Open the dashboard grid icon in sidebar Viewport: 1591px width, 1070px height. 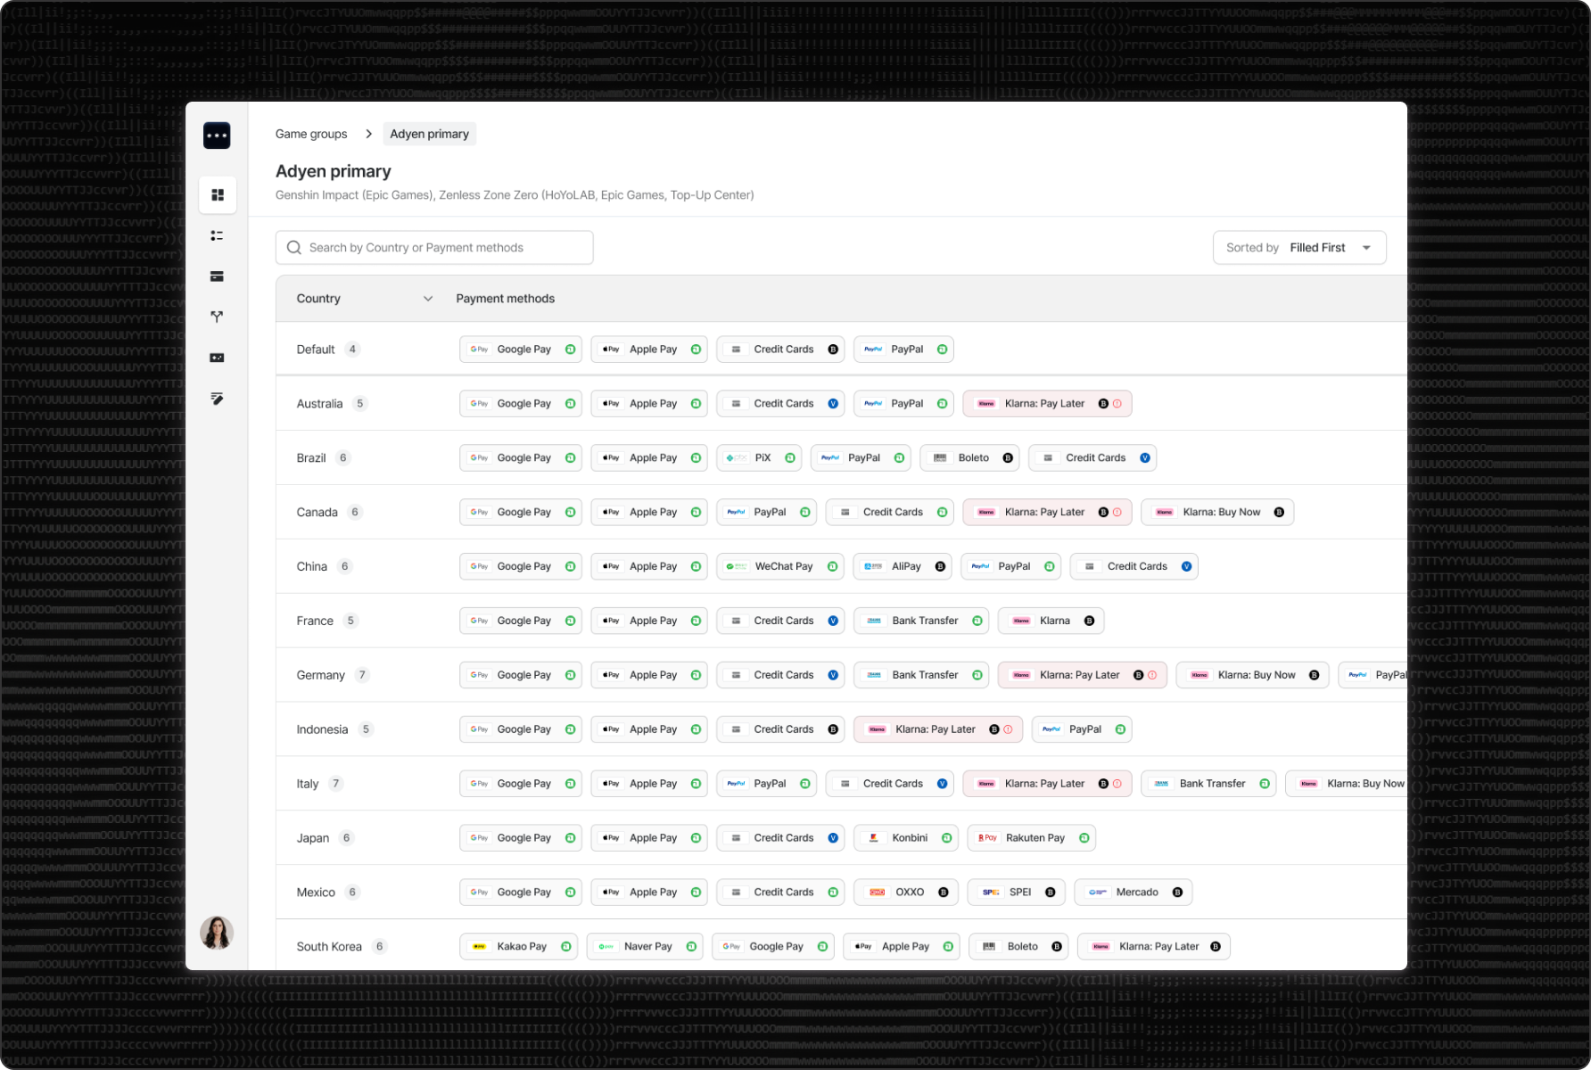(217, 194)
